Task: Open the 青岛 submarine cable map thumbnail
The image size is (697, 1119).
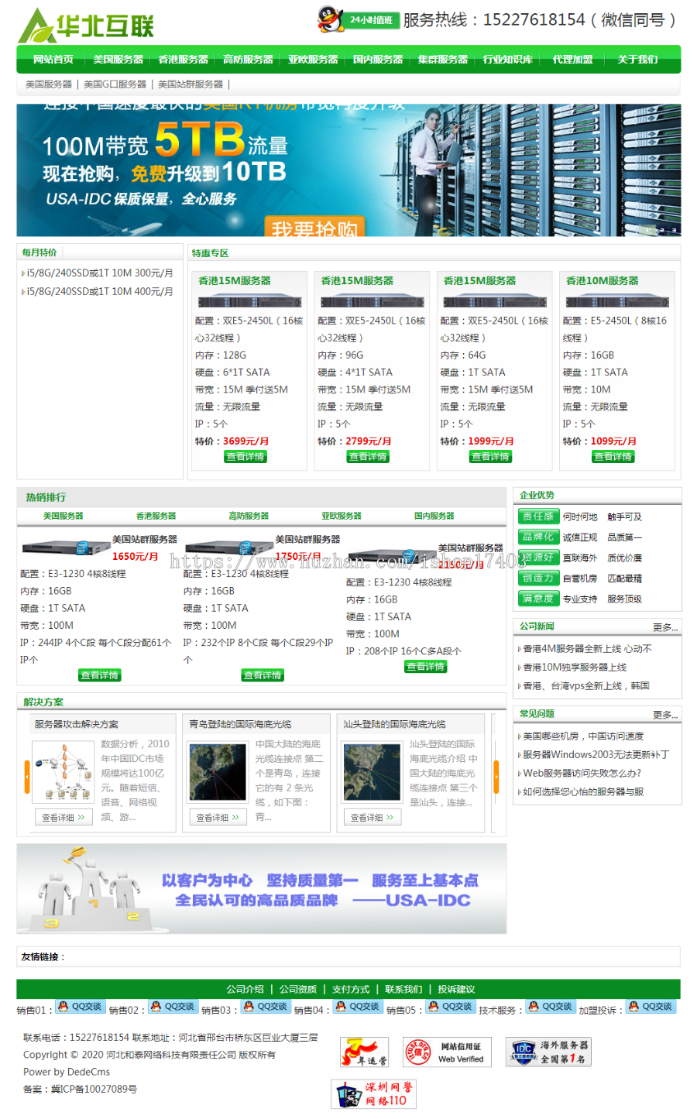Action: [218, 772]
